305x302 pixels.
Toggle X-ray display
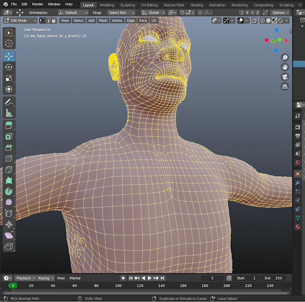tap(254, 21)
